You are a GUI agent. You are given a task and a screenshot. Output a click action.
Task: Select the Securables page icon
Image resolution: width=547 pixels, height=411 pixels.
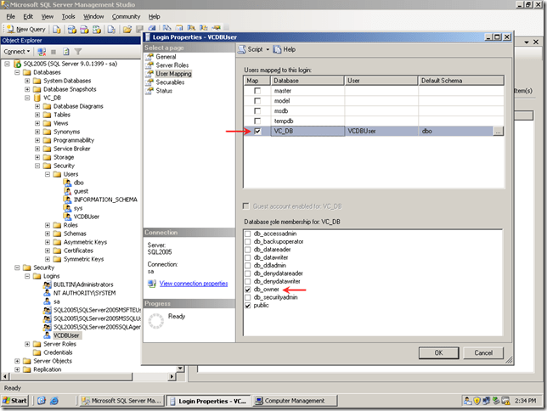pos(149,82)
